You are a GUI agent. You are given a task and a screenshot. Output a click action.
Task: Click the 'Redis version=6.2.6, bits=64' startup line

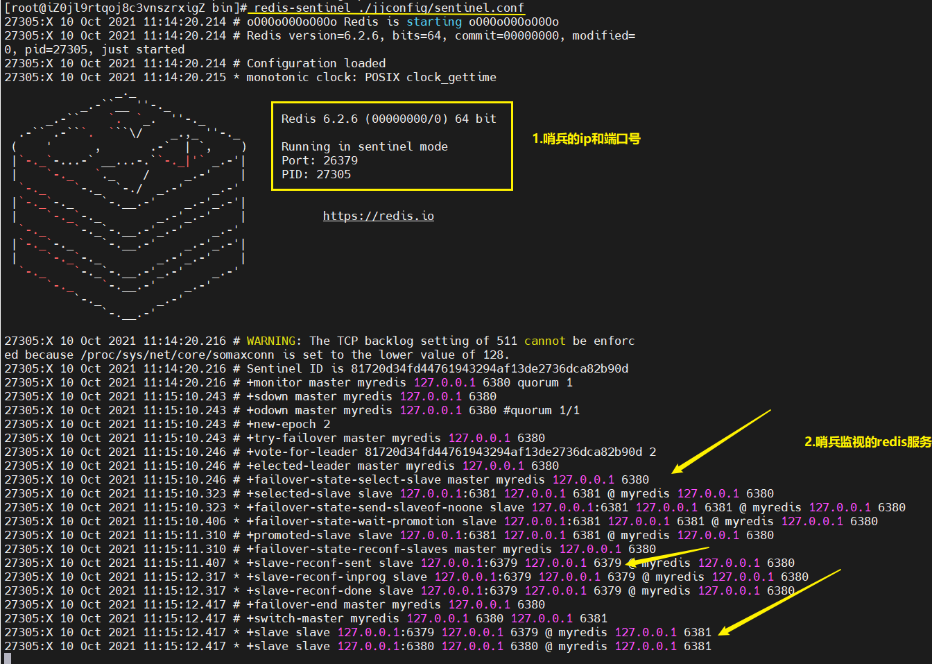tap(320, 35)
